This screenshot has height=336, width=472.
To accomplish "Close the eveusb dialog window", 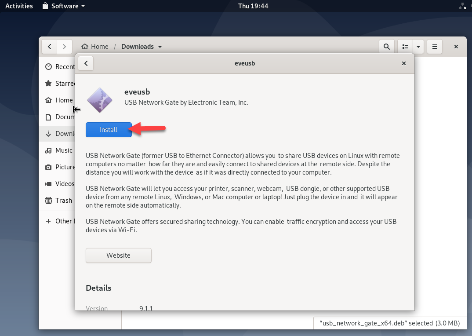I will coord(404,63).
